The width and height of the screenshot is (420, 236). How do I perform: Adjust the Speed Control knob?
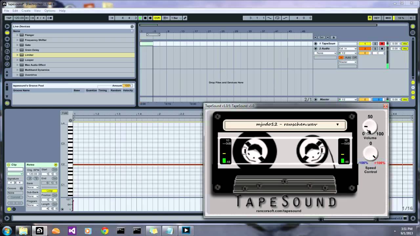(x=370, y=153)
